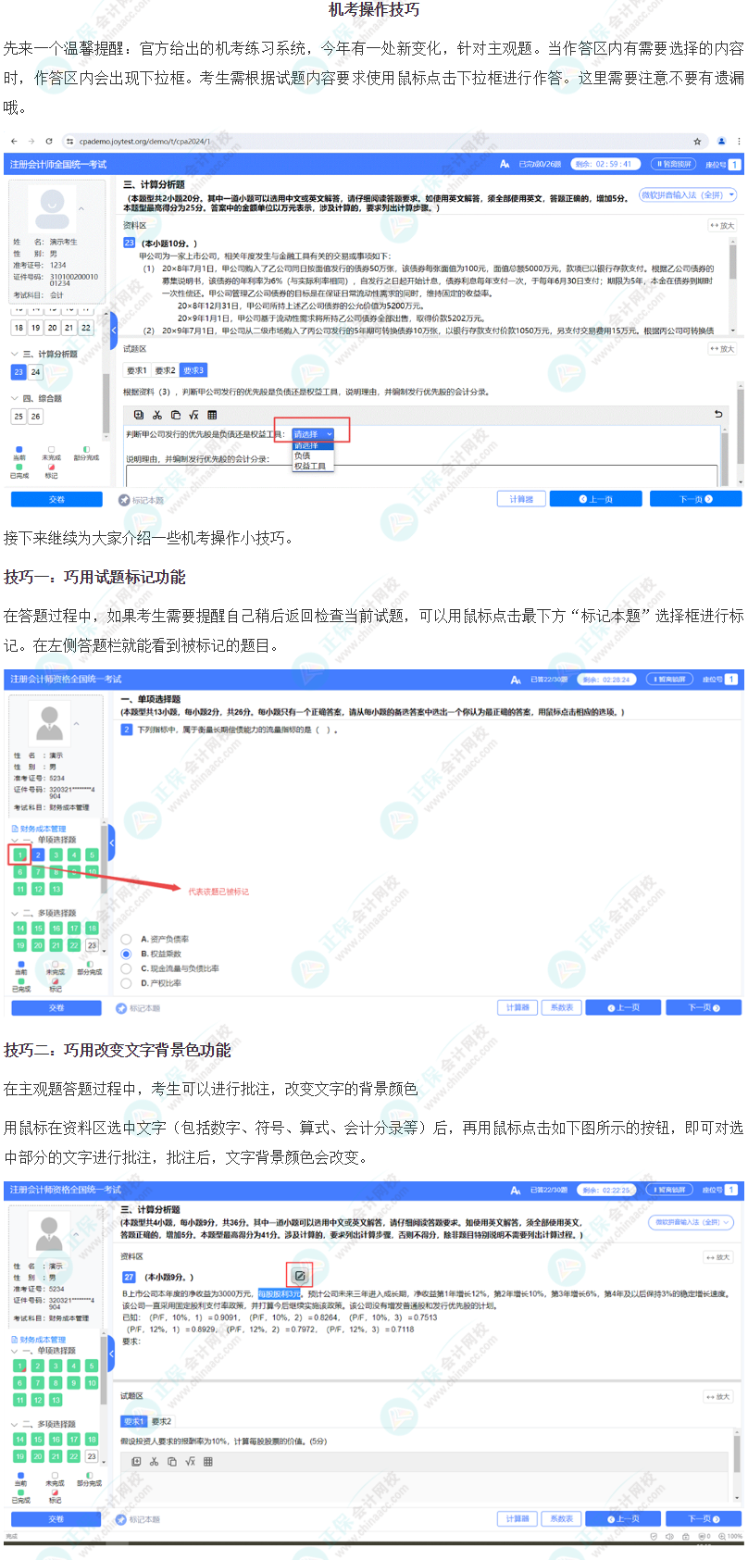Adjust font size icon in first screenshot header

click(x=505, y=164)
